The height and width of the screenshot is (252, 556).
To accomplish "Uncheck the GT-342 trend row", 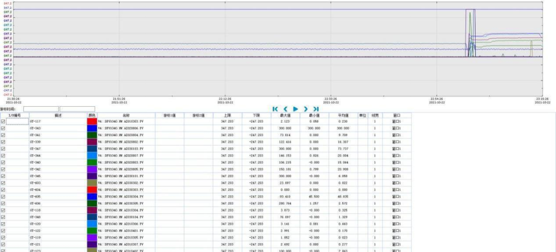I will [3, 169].
